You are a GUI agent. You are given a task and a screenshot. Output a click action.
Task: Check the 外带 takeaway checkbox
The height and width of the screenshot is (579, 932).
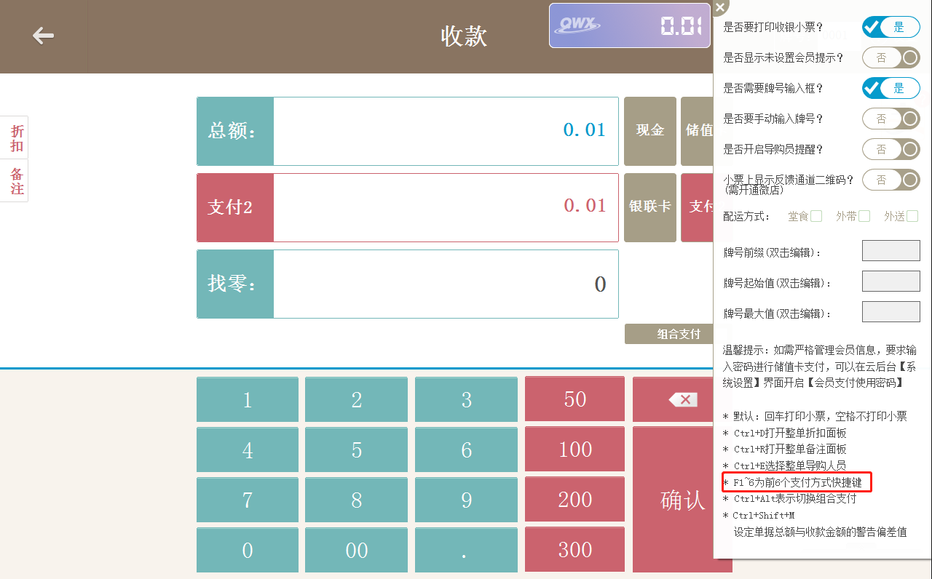864,216
